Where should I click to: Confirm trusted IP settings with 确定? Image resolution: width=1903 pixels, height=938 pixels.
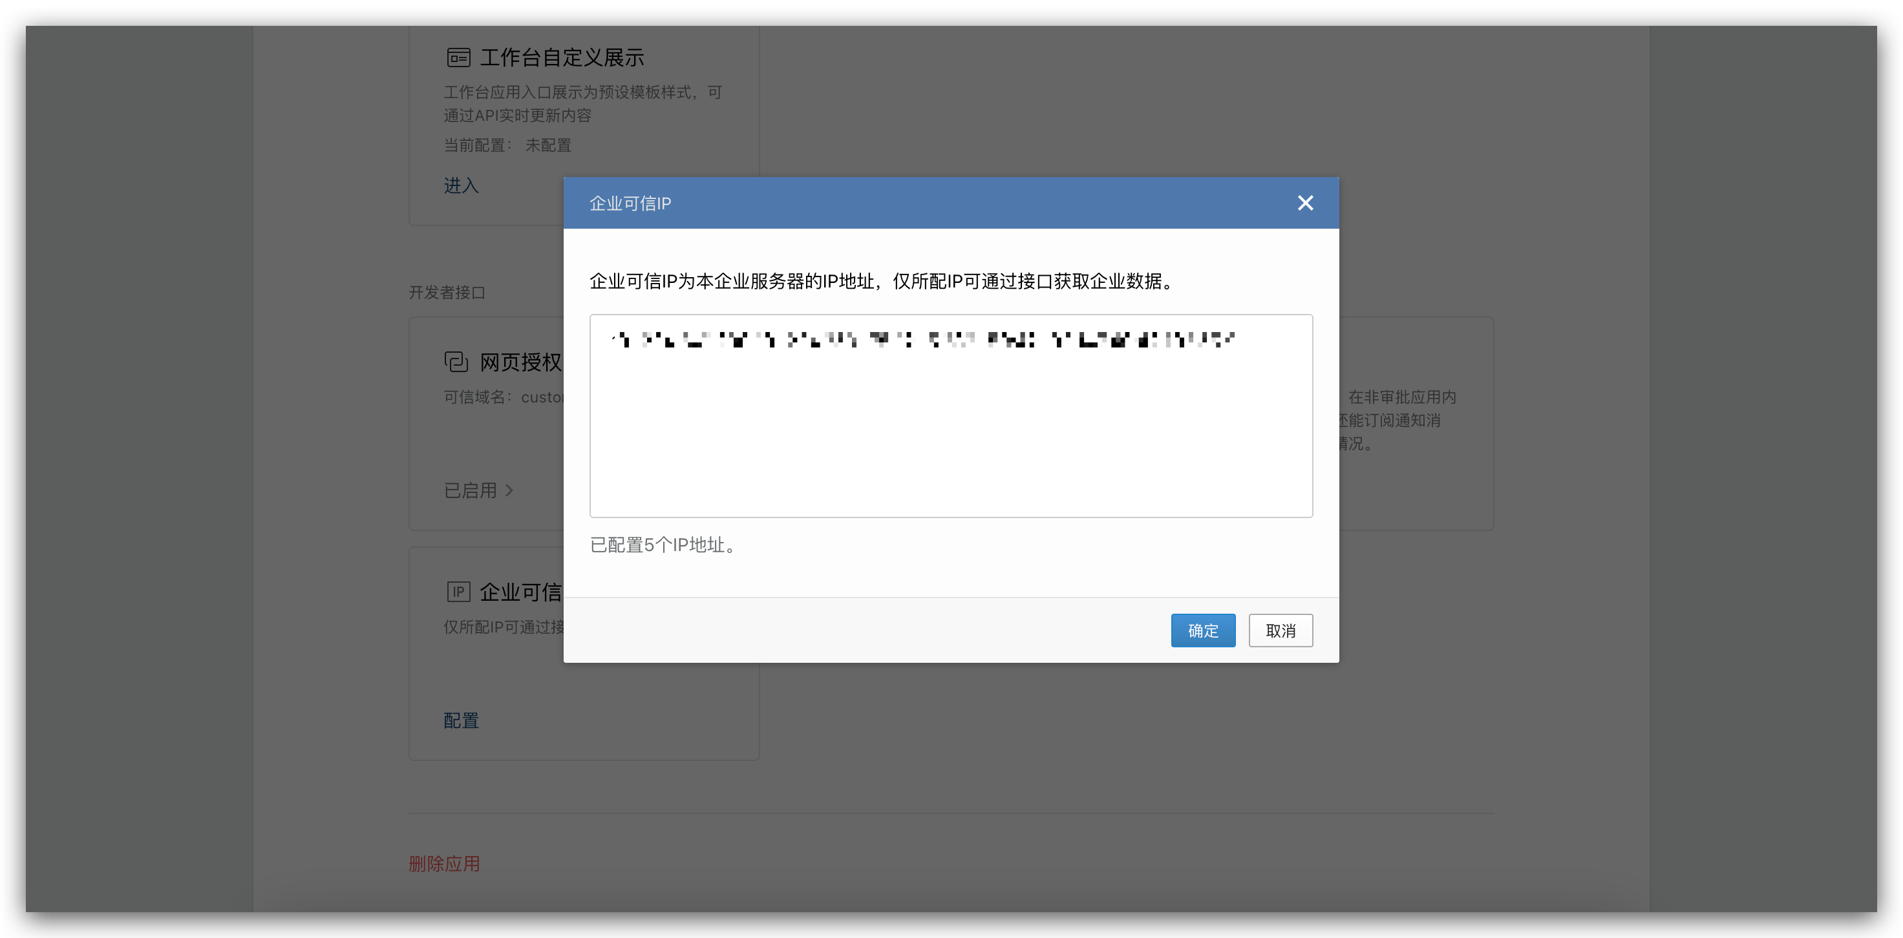pyautogui.click(x=1202, y=630)
